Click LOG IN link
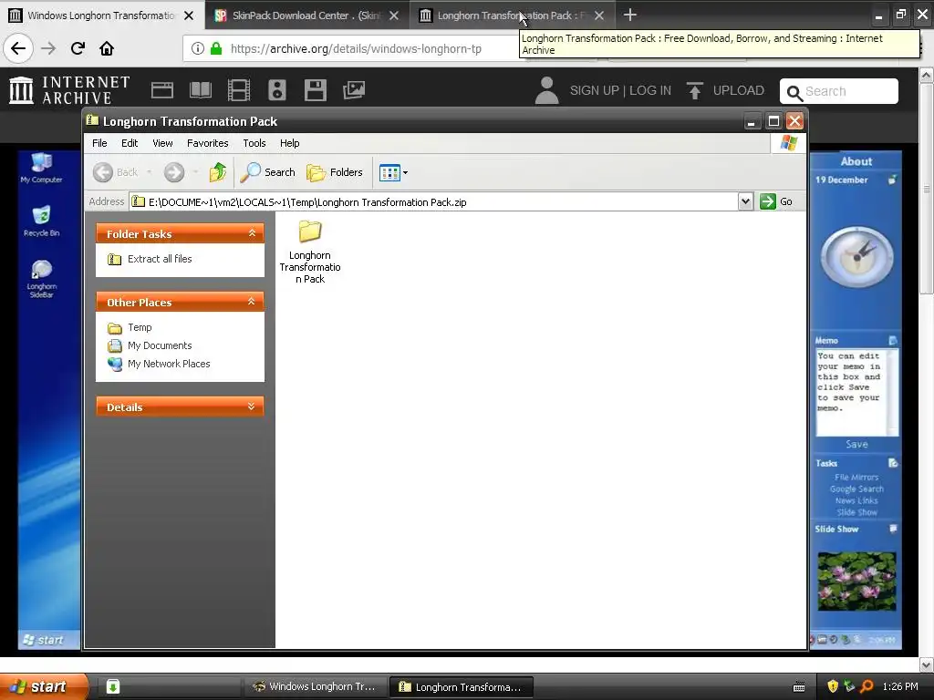This screenshot has height=700, width=934. coord(650,90)
